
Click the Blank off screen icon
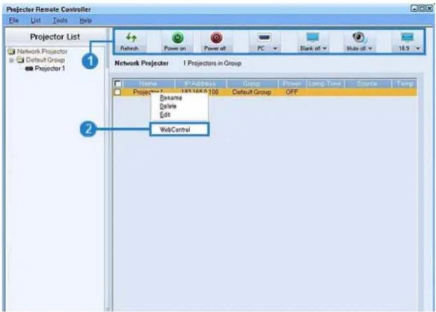(312, 38)
